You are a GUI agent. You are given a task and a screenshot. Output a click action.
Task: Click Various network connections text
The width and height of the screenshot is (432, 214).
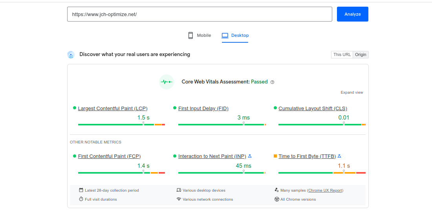[x=208, y=199]
